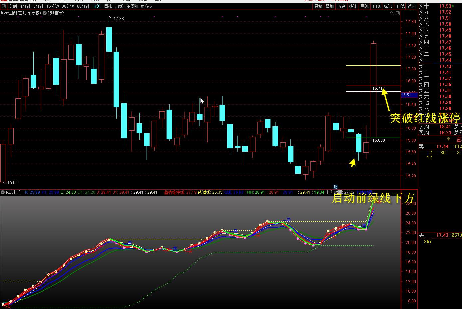This screenshot has width=462, height=309.
Task: Toggle the left sidebar panel icon
Action: [x=4, y=6]
